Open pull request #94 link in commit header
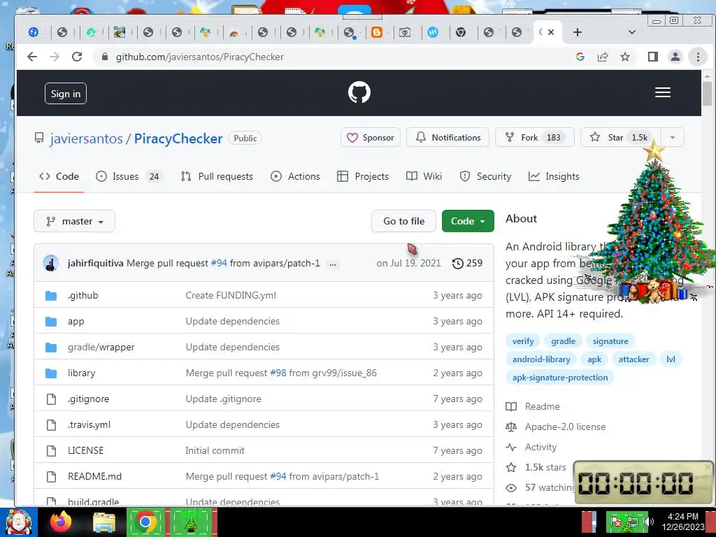 pyautogui.click(x=219, y=263)
